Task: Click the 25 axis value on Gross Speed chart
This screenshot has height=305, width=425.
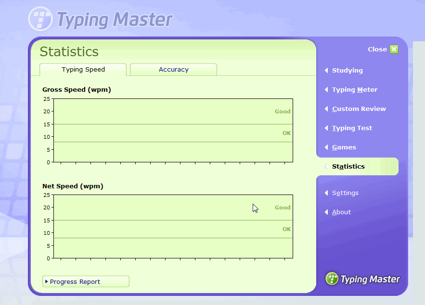Action: 47,99
